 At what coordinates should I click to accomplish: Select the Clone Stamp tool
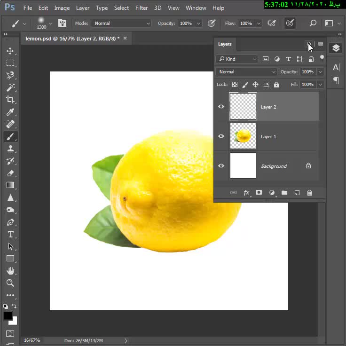click(x=10, y=149)
